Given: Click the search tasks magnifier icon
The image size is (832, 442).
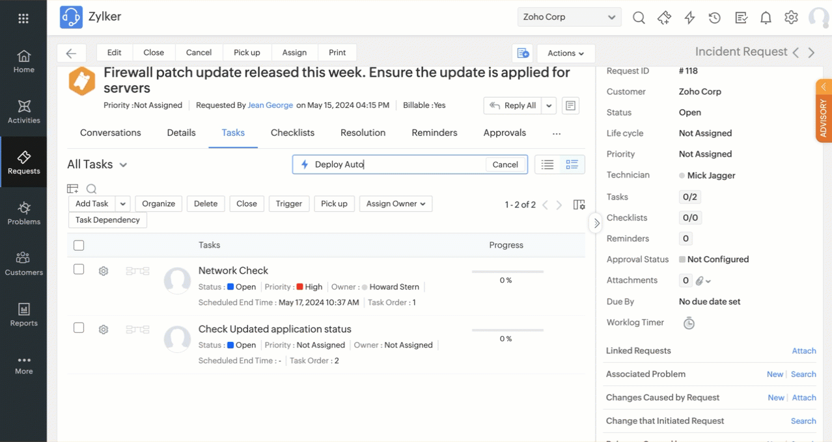Looking at the screenshot, I should [92, 189].
